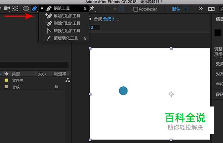
Task: Select the 合成 row in project panel
Action: 33,87
